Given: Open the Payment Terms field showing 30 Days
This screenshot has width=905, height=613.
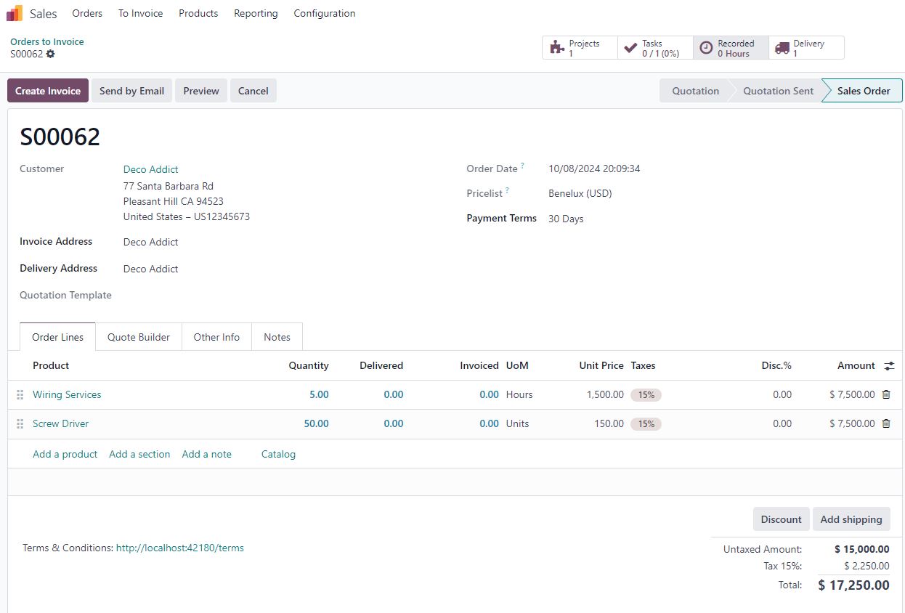Looking at the screenshot, I should tap(566, 219).
